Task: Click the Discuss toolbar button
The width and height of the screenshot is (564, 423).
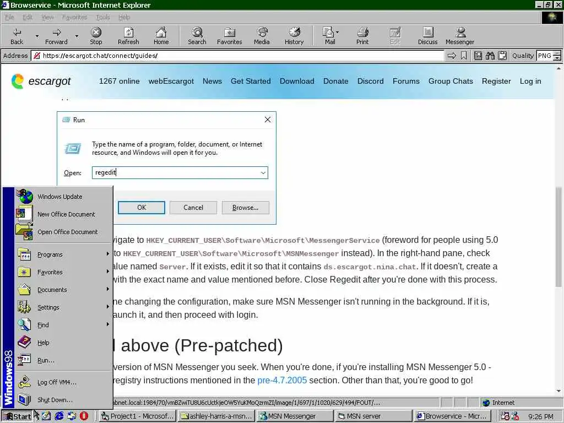Action: point(427,36)
